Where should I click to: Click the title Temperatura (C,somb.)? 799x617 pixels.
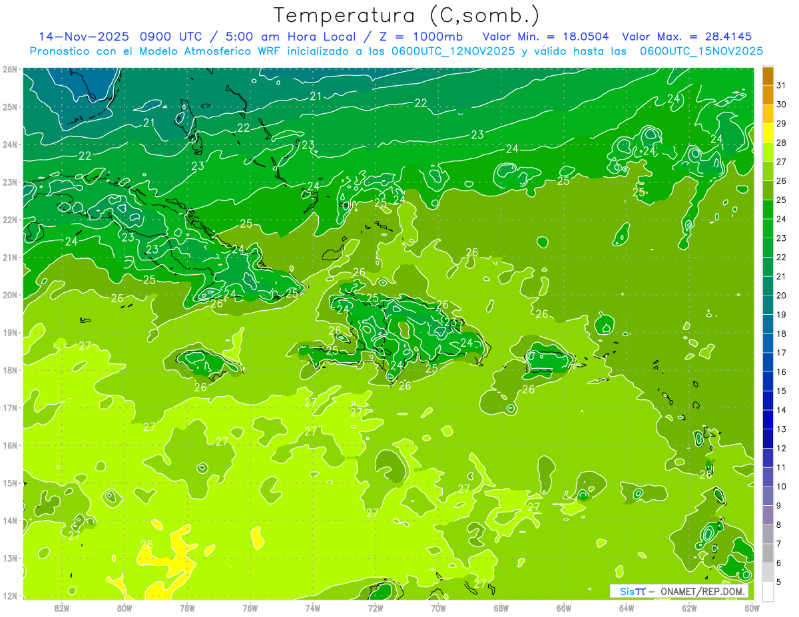pyautogui.click(x=406, y=16)
